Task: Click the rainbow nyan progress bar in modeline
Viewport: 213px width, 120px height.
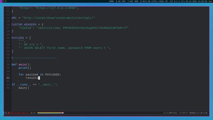Action: (50, 113)
